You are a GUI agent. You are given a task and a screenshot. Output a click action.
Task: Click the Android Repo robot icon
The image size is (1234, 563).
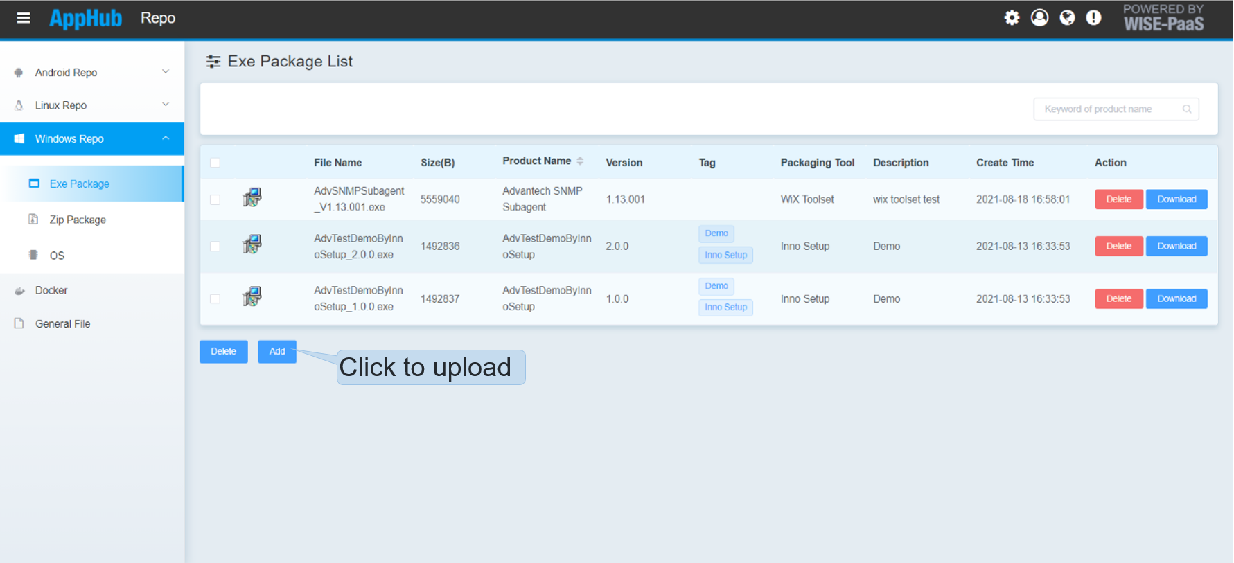(x=19, y=72)
